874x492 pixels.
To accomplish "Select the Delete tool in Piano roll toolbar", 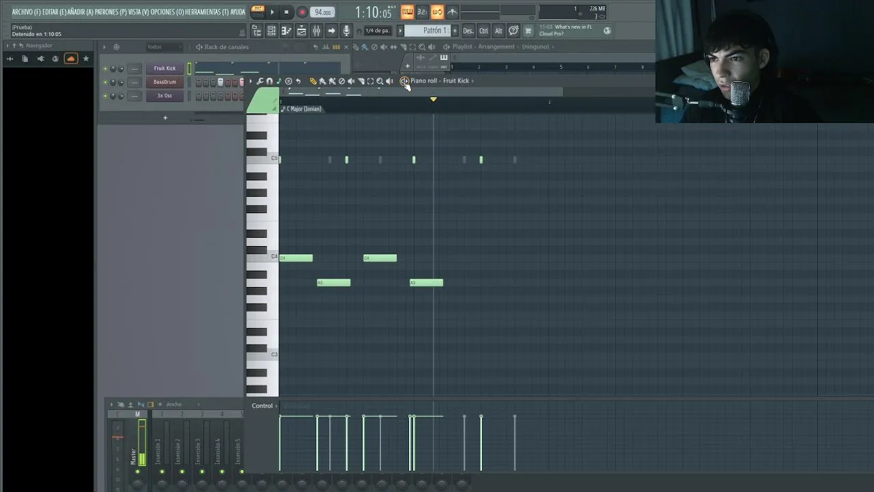I will (x=341, y=81).
